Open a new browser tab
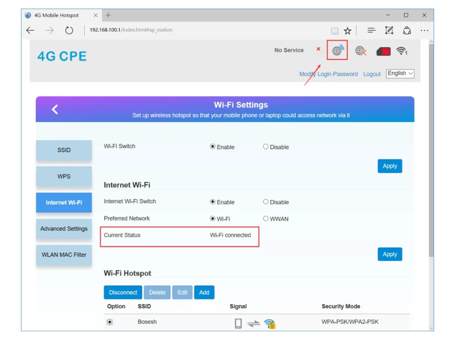Viewport: 455px width, 345px height. point(108,15)
